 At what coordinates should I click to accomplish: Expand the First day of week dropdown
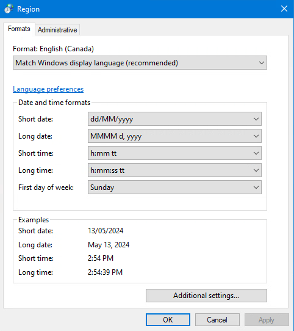point(174,187)
